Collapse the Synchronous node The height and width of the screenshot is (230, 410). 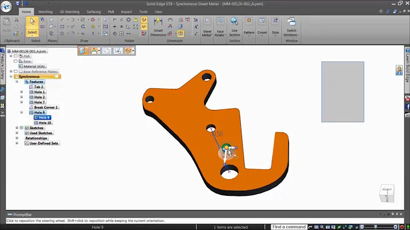click(x=11, y=77)
